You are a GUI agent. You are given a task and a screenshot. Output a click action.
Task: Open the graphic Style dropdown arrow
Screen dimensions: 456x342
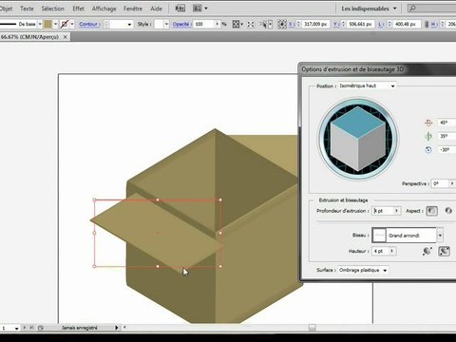click(166, 24)
